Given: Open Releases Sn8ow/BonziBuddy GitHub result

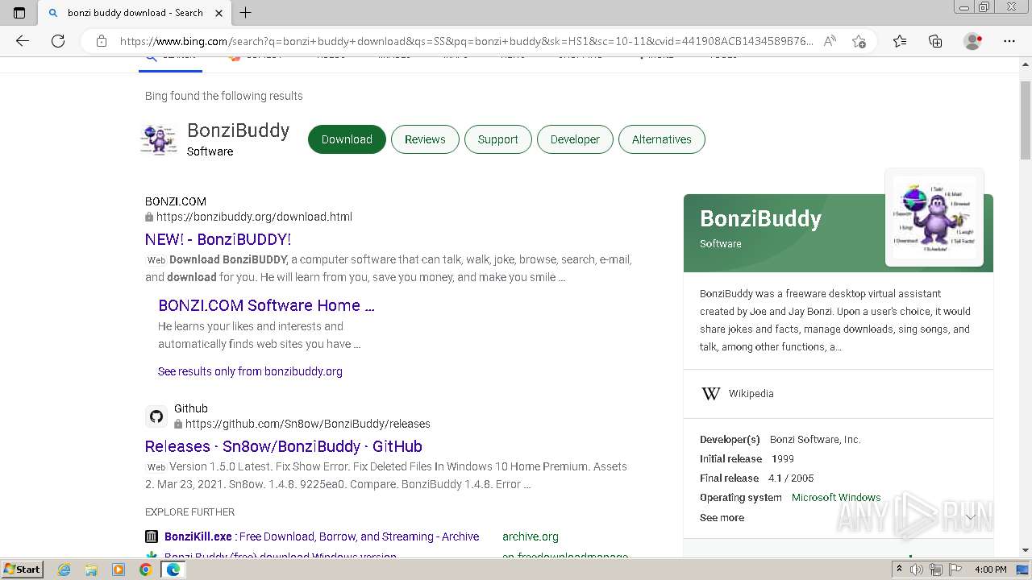Looking at the screenshot, I should [x=284, y=446].
